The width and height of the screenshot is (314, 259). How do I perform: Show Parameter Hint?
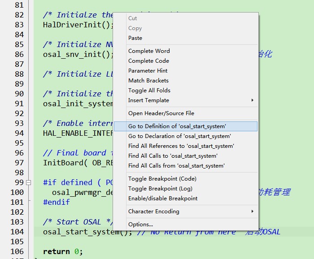pos(186,71)
